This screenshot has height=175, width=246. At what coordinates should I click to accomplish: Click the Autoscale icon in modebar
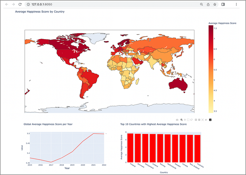pos(202,120)
